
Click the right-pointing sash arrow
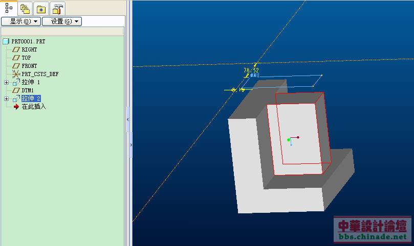coord(131,145)
